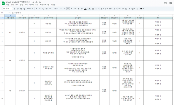The width and height of the screenshot is (174, 108).
Task: Click the increase font size plus button
Action: pyautogui.click(x=71, y=9)
